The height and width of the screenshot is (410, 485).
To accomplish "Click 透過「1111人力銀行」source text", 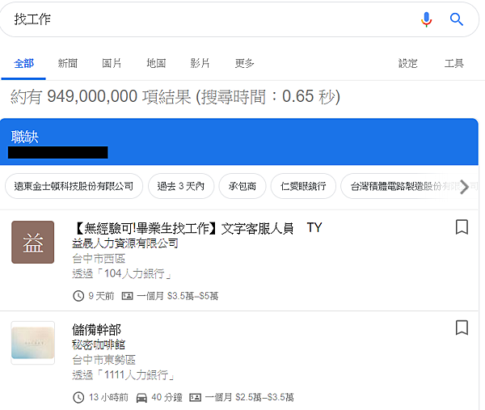I will (124, 375).
